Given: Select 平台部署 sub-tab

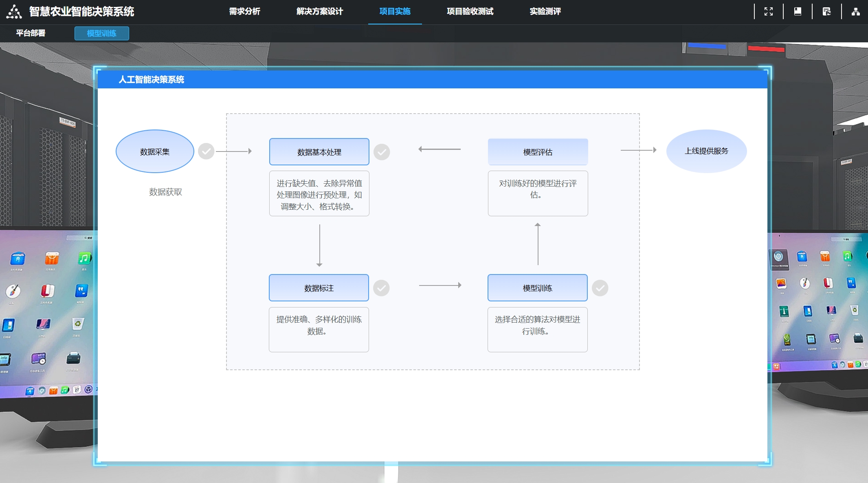Looking at the screenshot, I should coord(31,33).
